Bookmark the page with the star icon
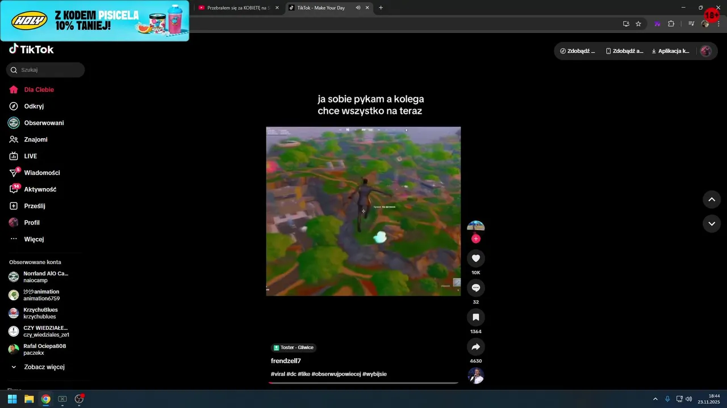 [638, 24]
